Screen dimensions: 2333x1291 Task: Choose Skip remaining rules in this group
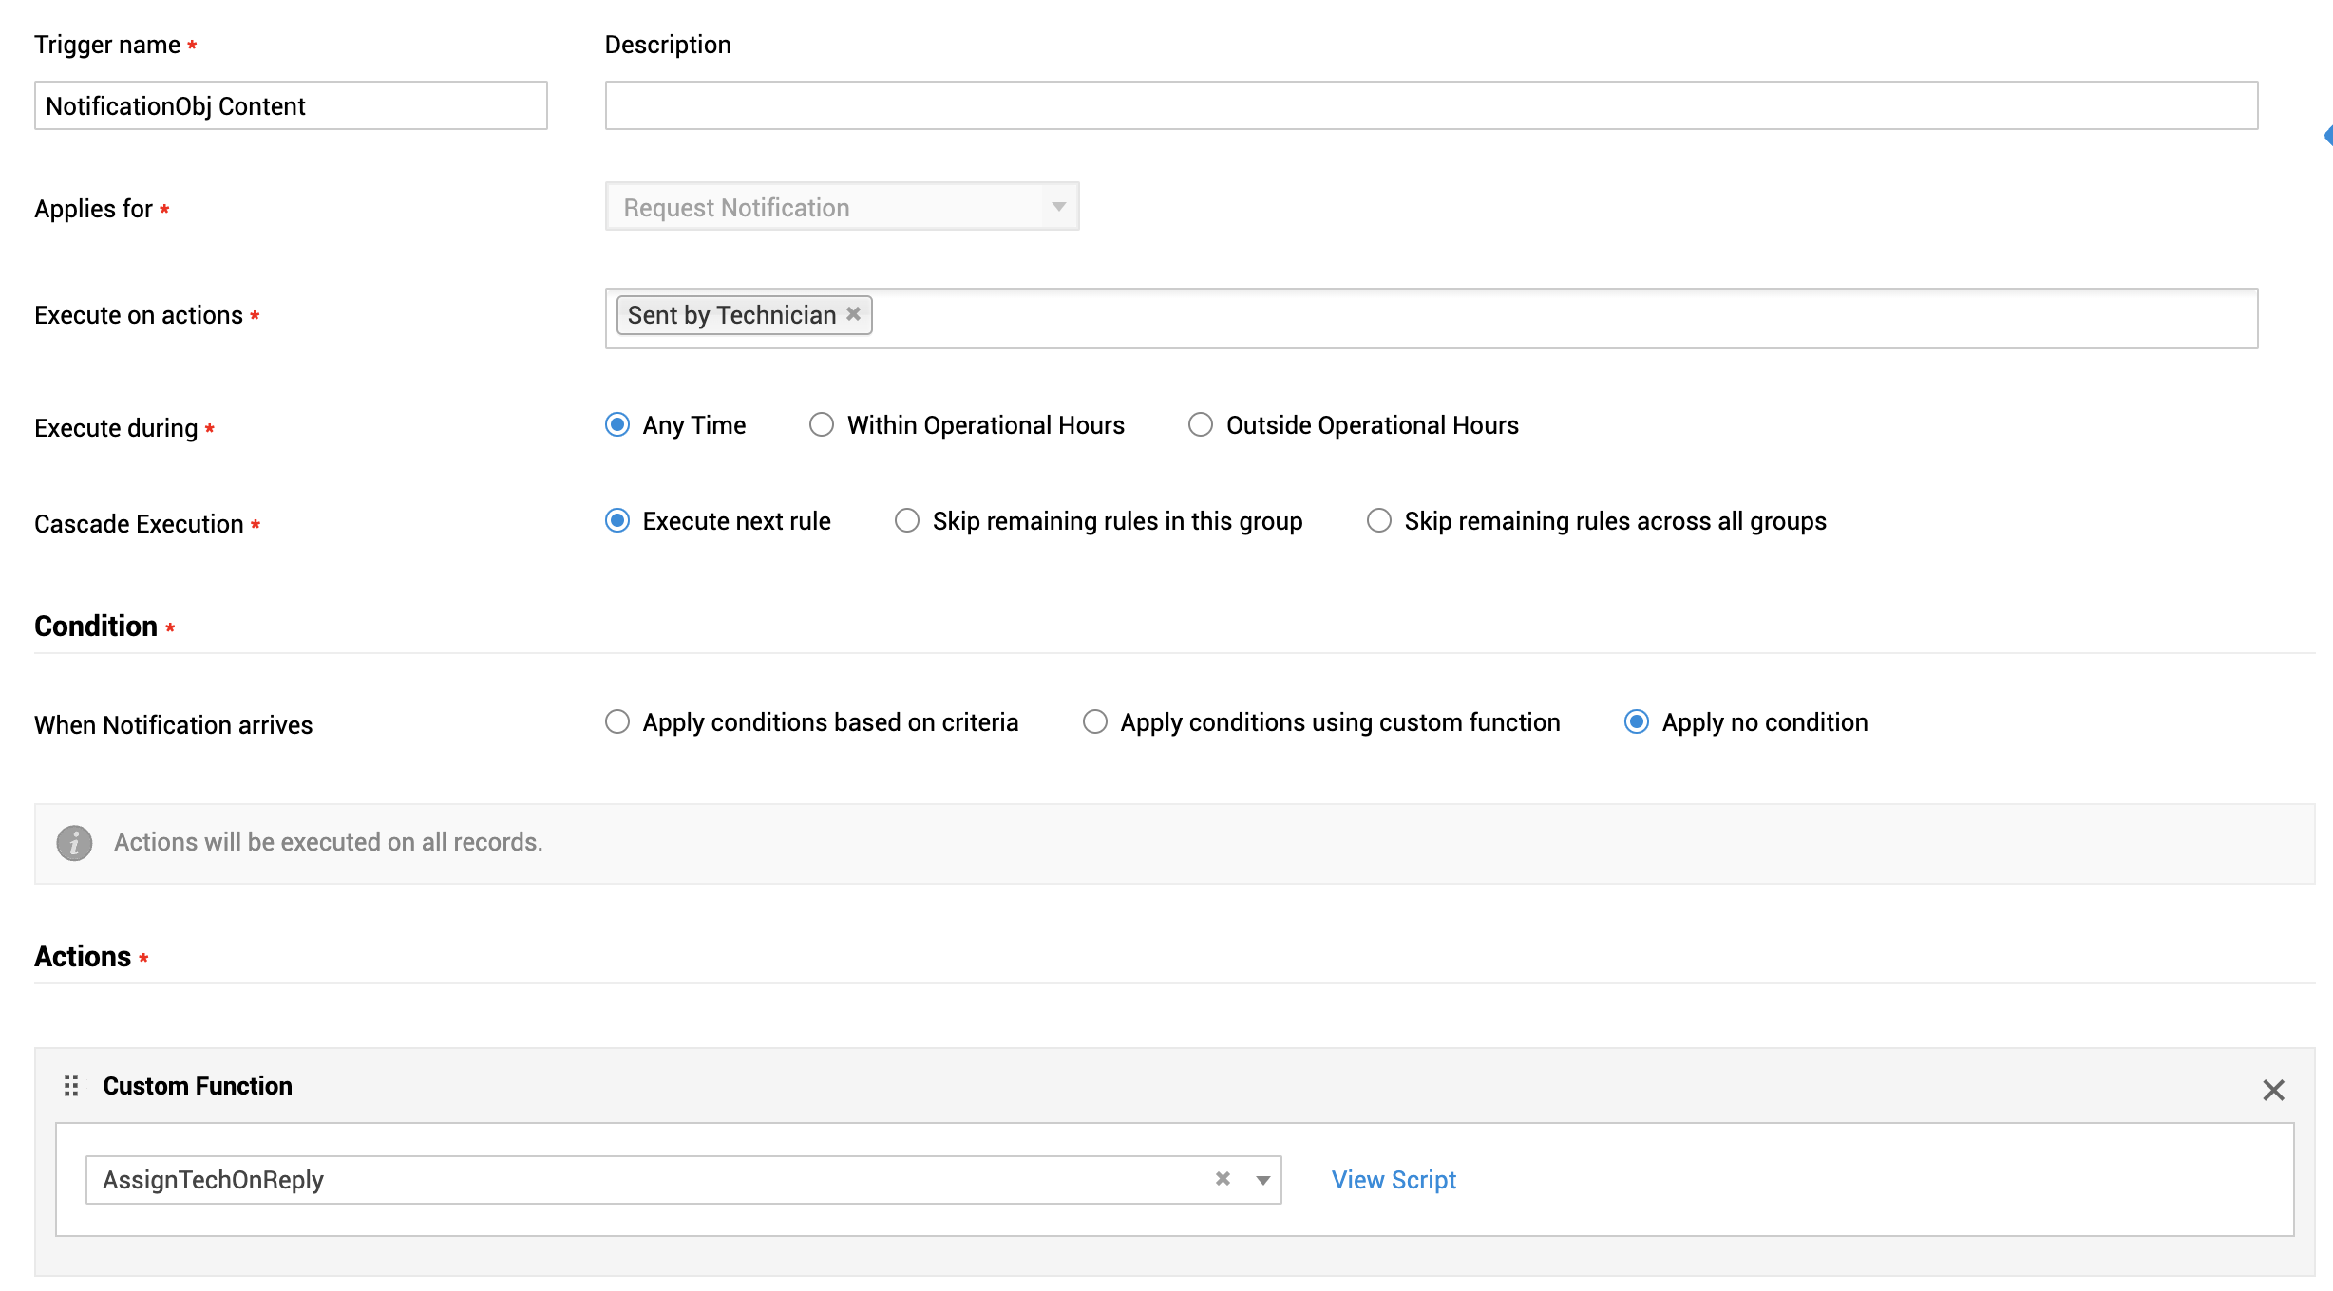(907, 521)
